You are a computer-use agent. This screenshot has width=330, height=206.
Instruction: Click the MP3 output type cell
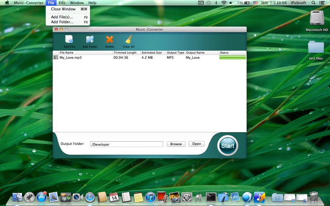pos(170,57)
